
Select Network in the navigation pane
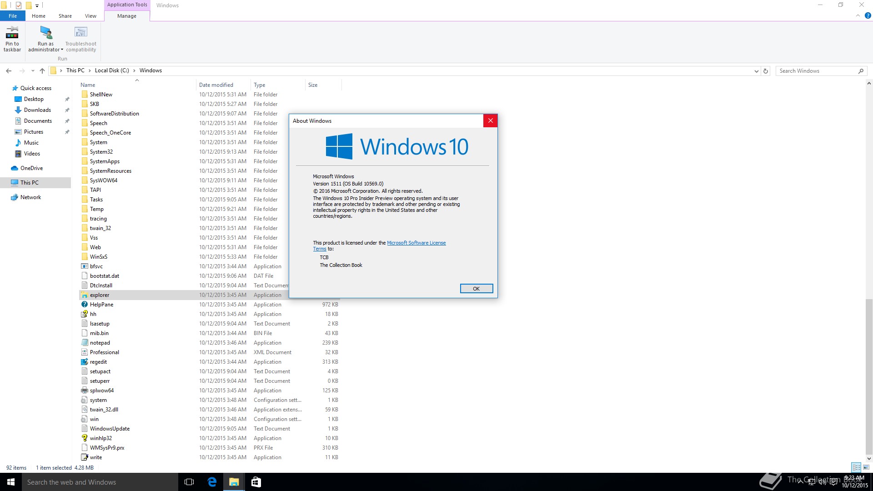pos(30,197)
